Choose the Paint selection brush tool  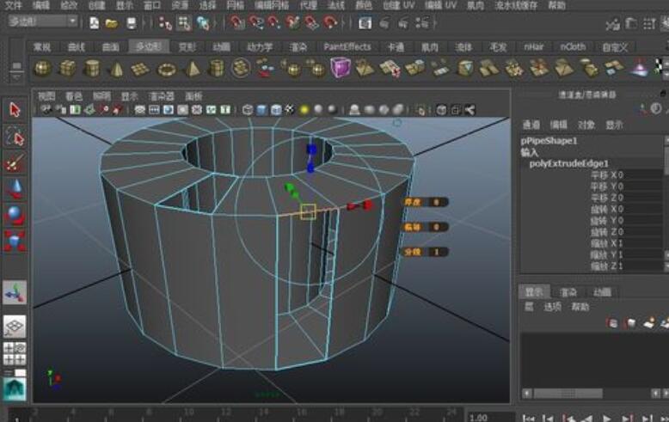pos(15,162)
